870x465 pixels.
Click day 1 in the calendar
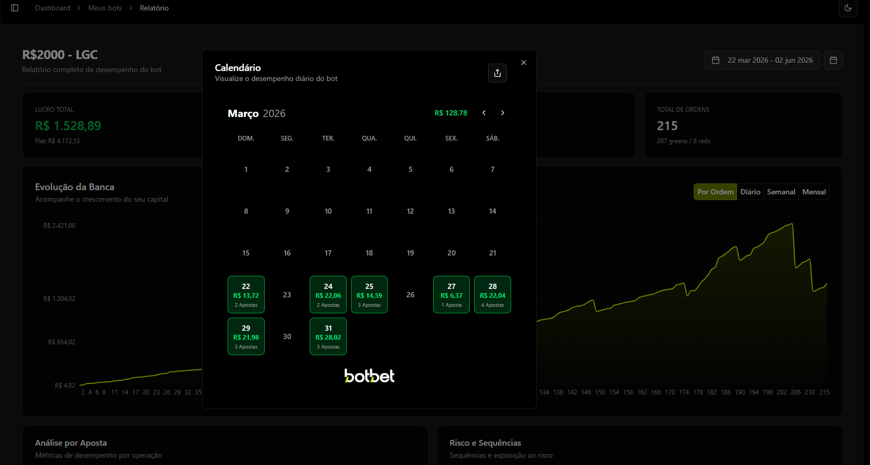(246, 169)
